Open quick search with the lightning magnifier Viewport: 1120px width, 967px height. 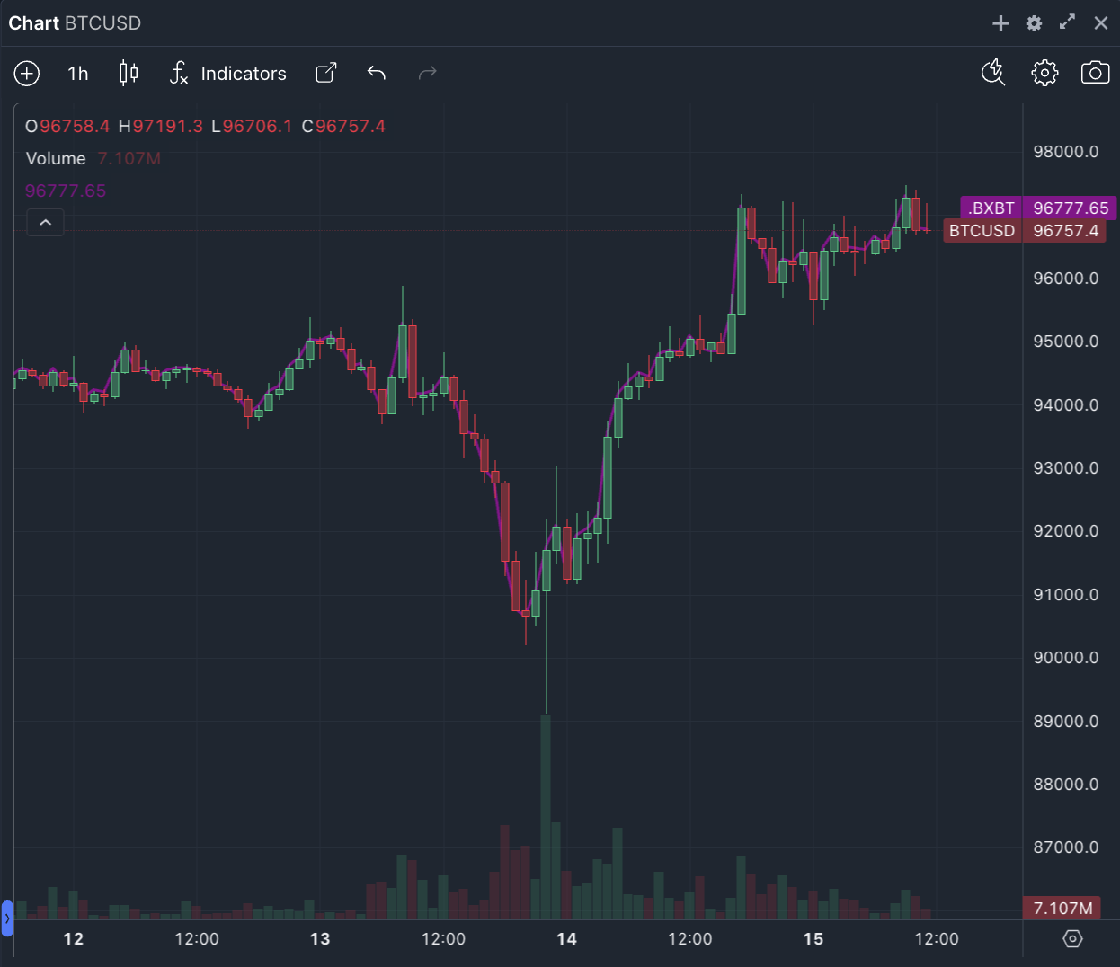coord(993,73)
